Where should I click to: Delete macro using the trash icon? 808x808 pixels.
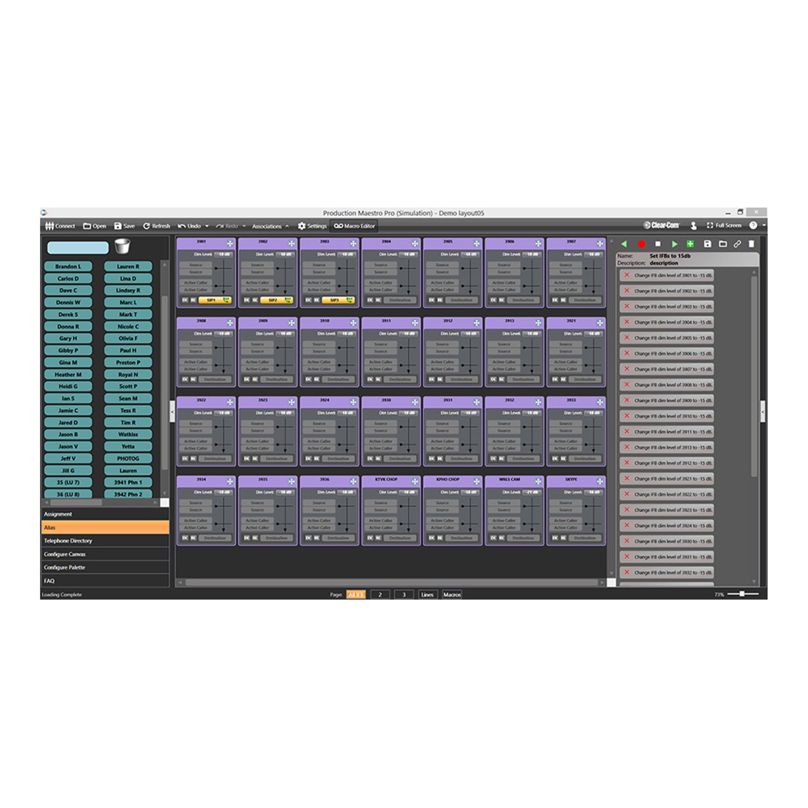point(751,244)
